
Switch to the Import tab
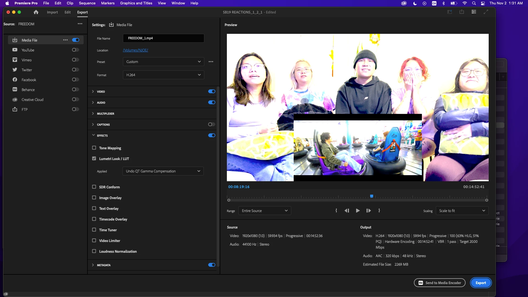coord(52,12)
